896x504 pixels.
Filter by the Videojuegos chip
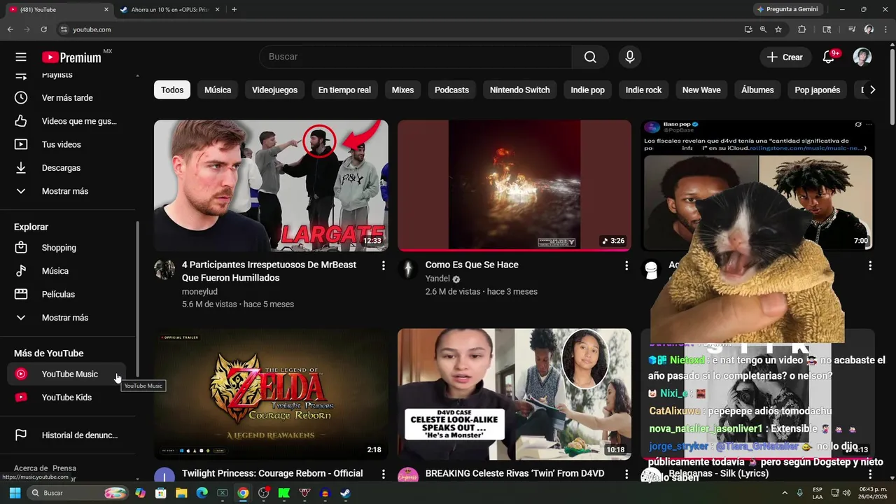(274, 90)
